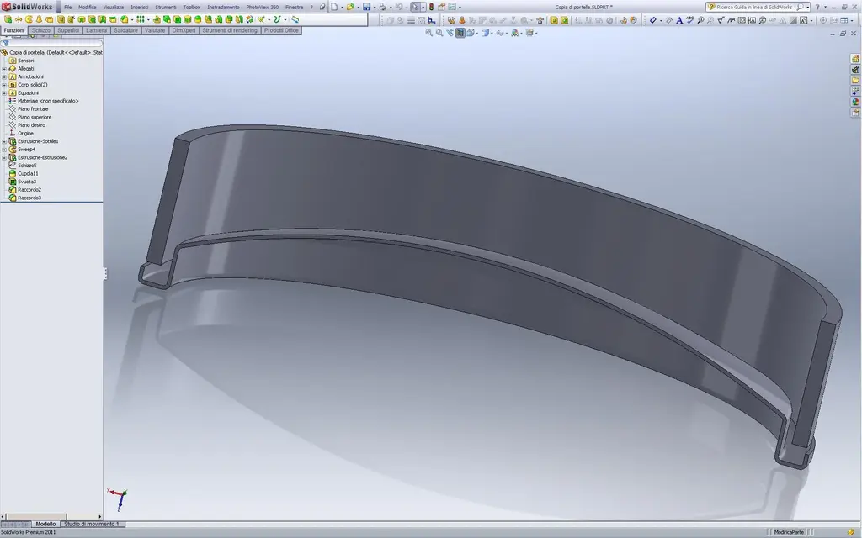Switch to the Valutare tab
Viewport: 862px width, 538px height.
click(155, 30)
